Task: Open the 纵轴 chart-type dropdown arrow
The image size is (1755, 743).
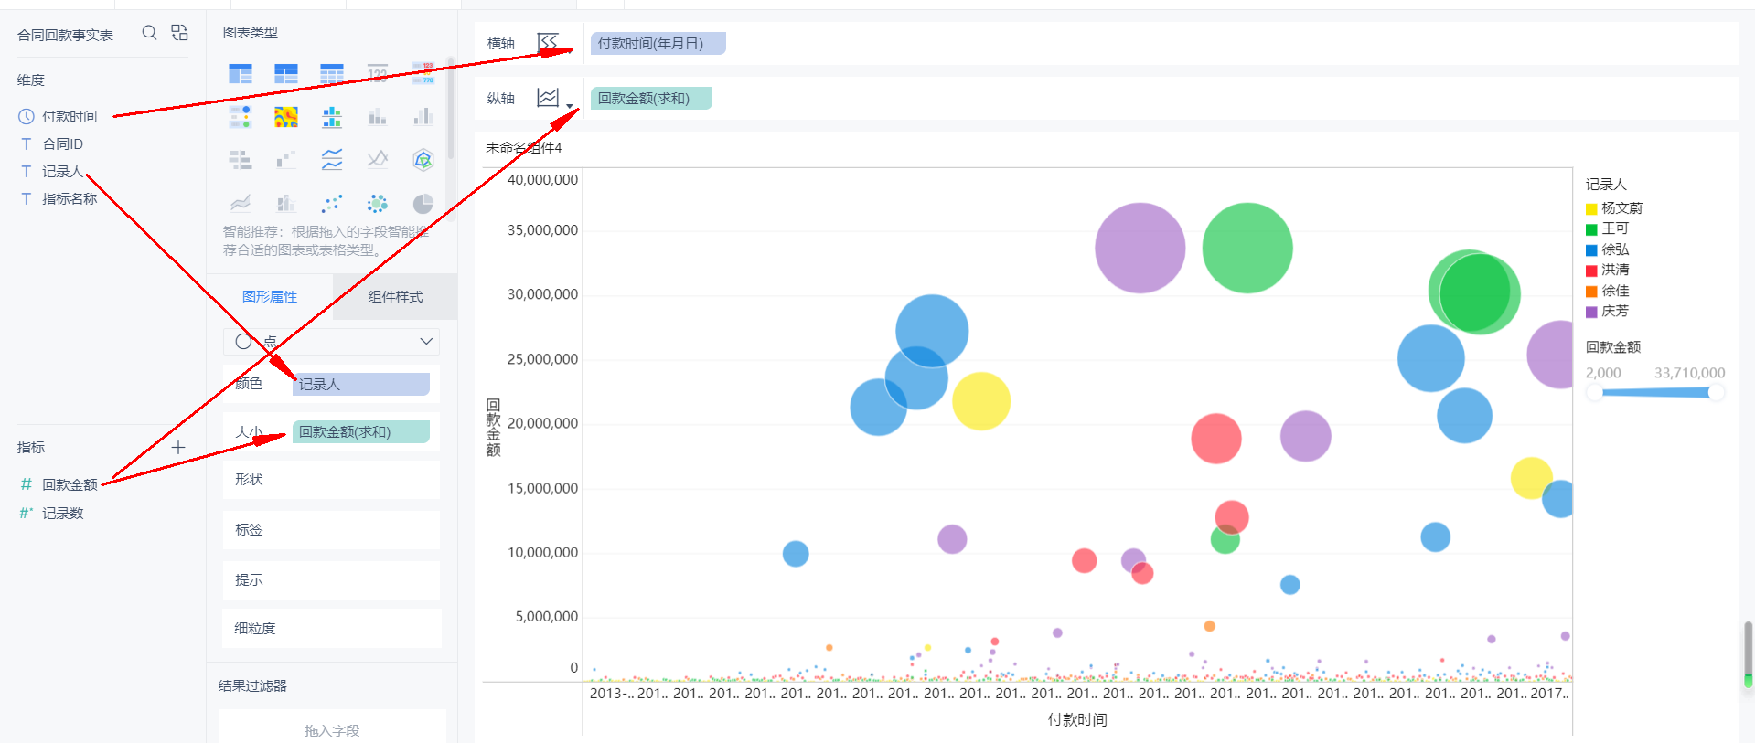Action: point(570,107)
